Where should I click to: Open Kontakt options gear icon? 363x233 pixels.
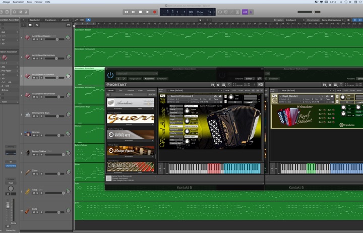pyautogui.click(x=218, y=85)
